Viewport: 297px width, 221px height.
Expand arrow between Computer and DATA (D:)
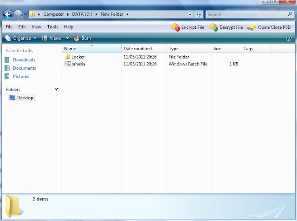pyautogui.click(x=68, y=14)
